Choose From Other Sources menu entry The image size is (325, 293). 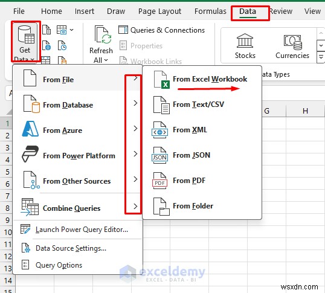click(x=78, y=180)
